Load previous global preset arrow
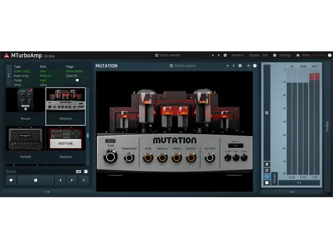Viewport: 333px width, 249px height. point(213,55)
